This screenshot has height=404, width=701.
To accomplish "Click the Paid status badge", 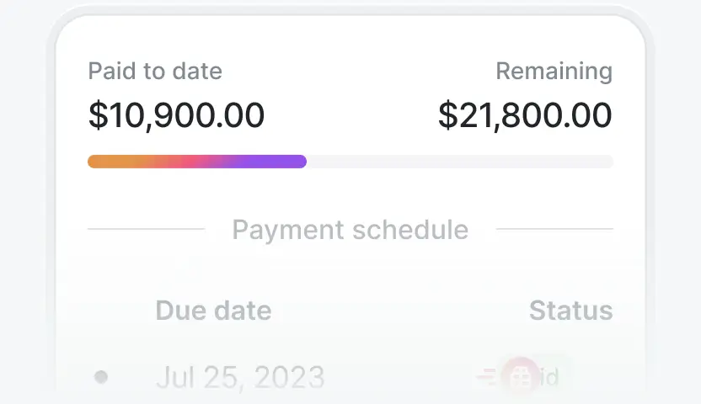I will pos(534,377).
